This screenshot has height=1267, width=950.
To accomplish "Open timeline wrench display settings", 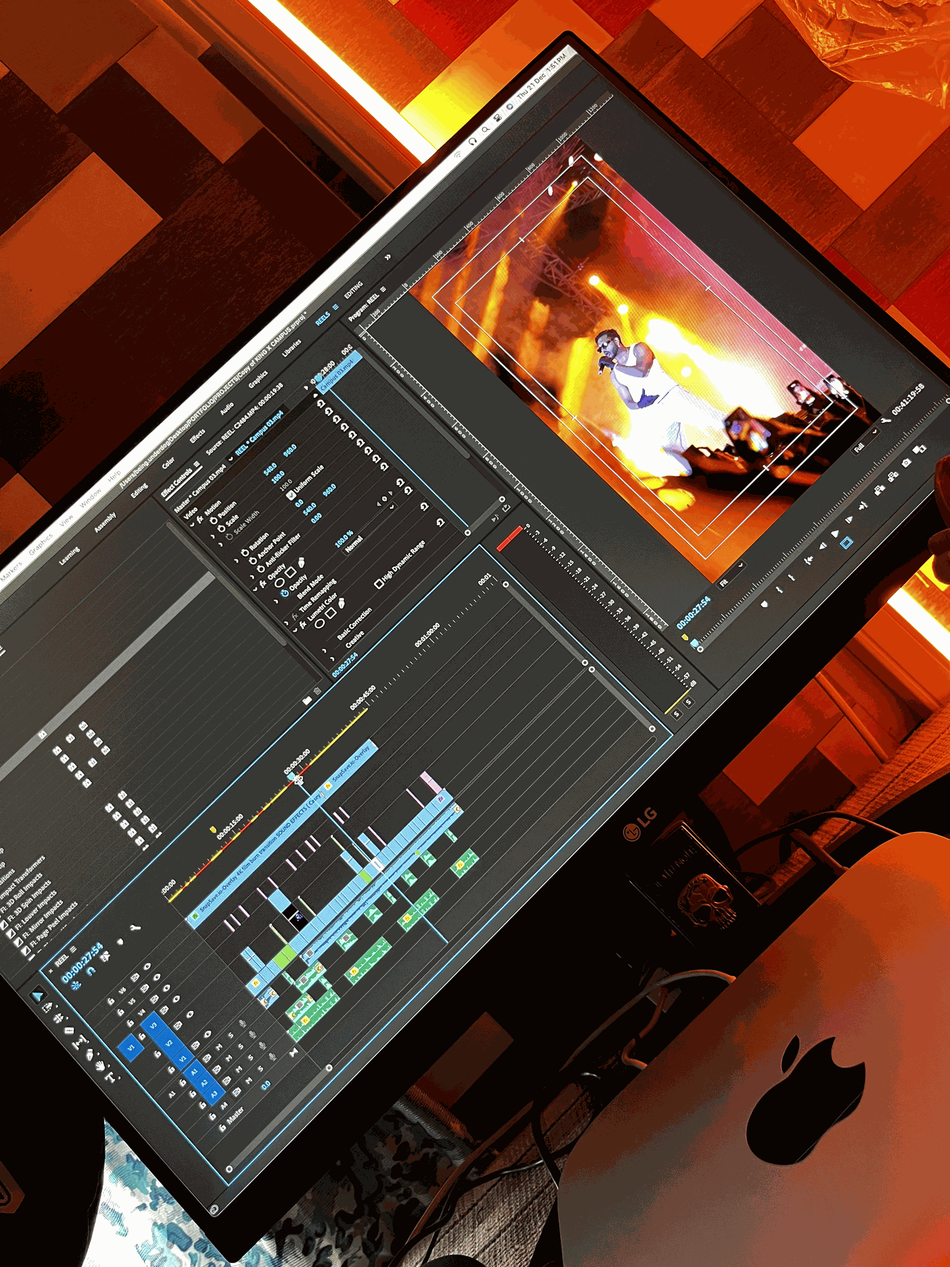I will click(x=136, y=928).
